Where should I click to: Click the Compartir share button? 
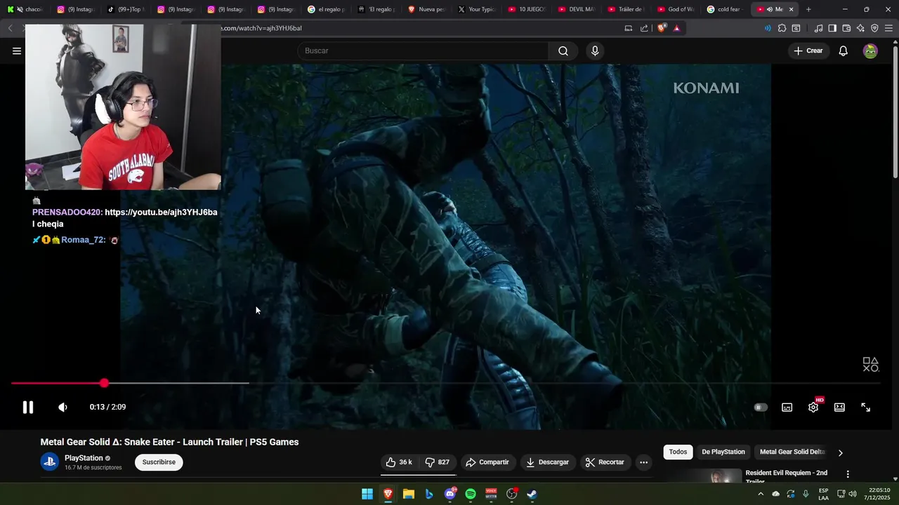coord(487,462)
